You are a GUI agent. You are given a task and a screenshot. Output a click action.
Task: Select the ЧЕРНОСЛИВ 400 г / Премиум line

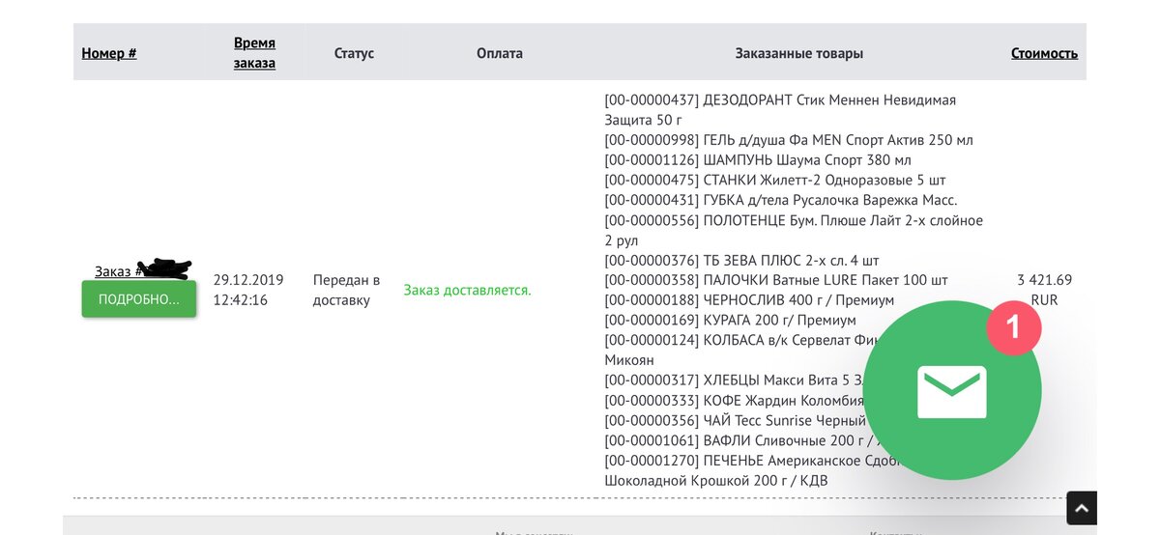(x=749, y=300)
